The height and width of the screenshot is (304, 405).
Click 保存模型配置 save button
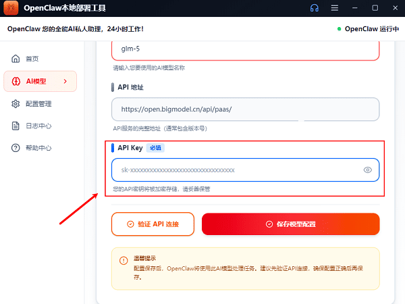(x=290, y=224)
